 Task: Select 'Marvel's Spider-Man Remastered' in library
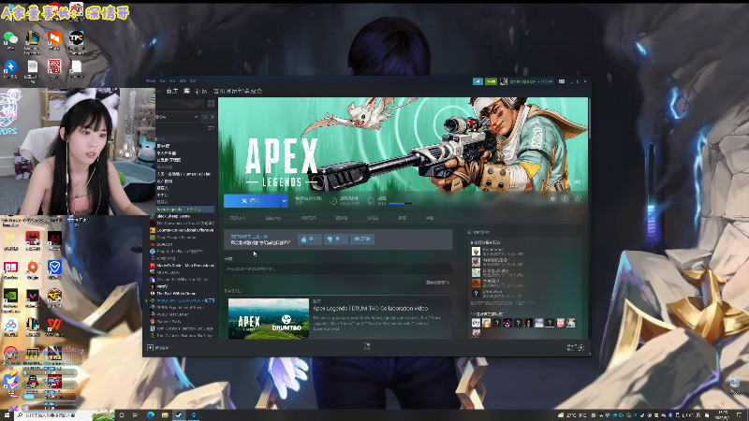click(x=184, y=266)
